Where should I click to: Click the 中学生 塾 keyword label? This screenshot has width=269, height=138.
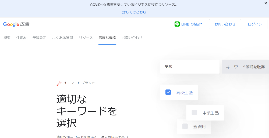click(211, 113)
